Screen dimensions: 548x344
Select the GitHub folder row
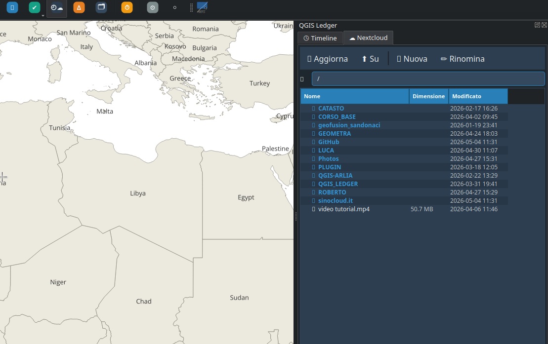pyautogui.click(x=404, y=142)
